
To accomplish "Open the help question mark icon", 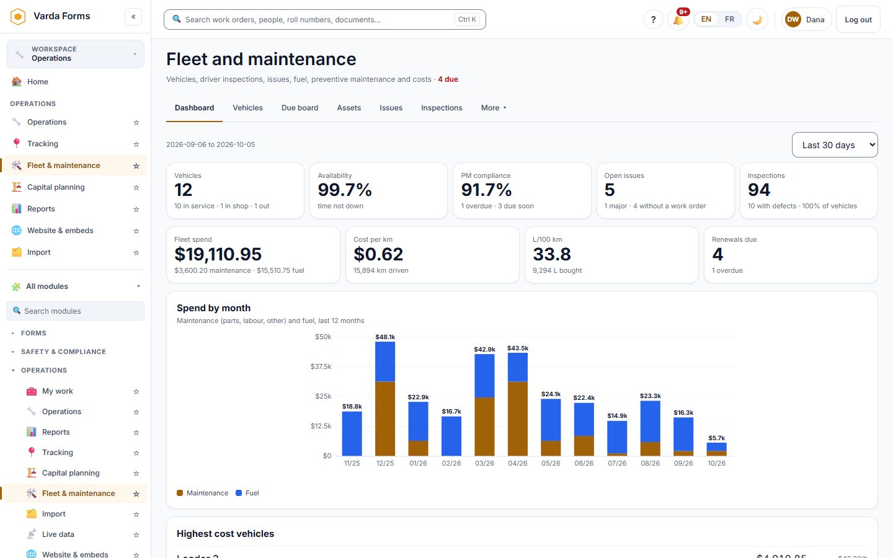I will (x=653, y=19).
